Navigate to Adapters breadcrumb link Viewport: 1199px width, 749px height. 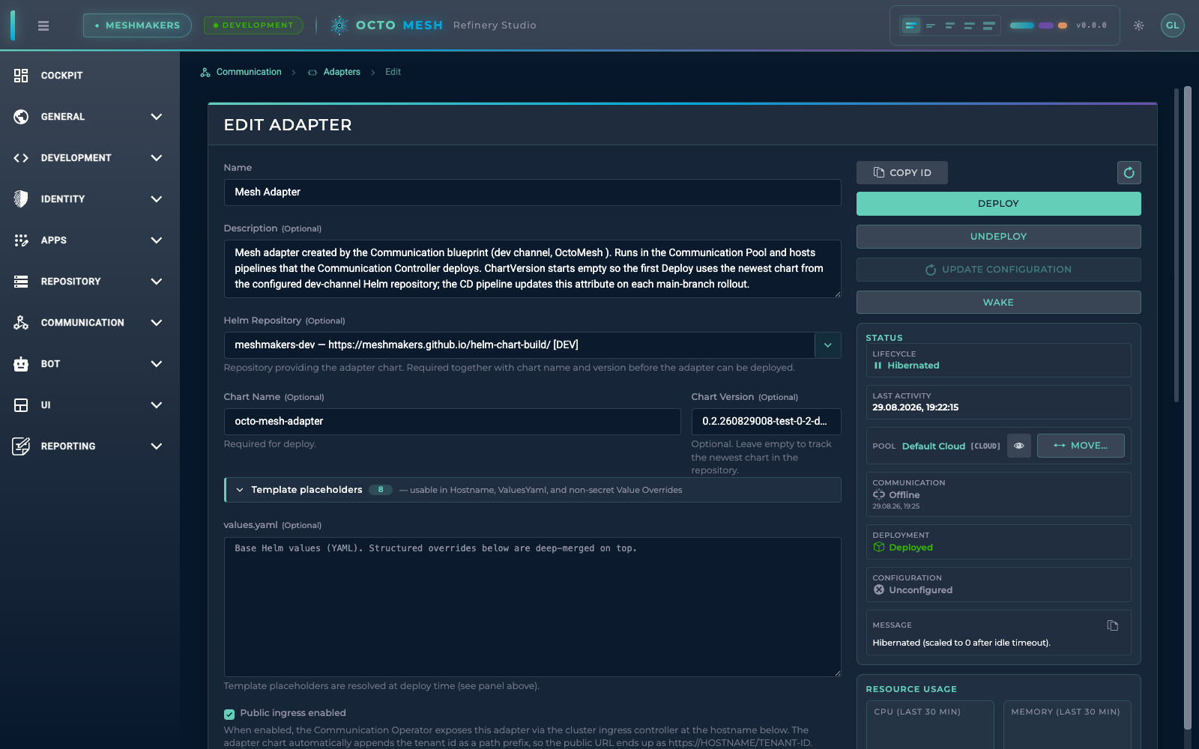[x=342, y=72]
